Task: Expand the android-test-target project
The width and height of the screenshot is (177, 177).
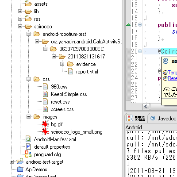Action: click(x=12, y=162)
